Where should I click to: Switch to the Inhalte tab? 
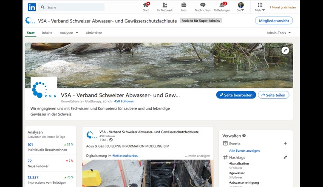pyautogui.click(x=47, y=33)
